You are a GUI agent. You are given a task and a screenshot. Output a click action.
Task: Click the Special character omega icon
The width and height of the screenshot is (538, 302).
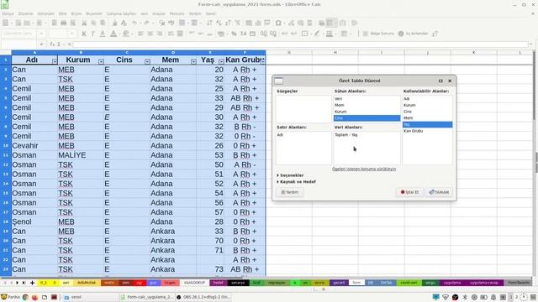click(278, 23)
